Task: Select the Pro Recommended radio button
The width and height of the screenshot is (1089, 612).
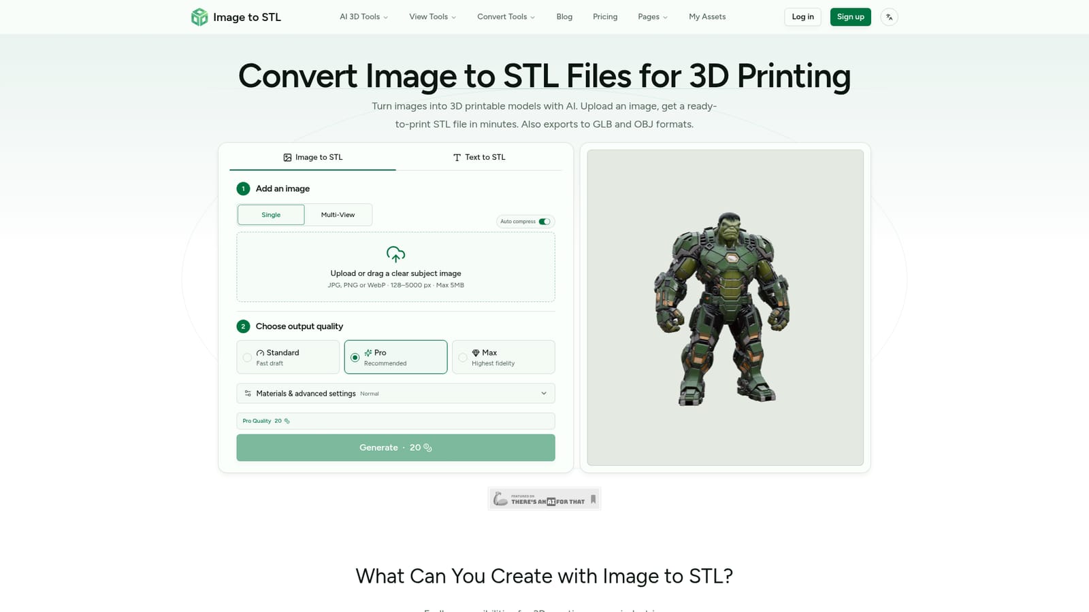Action: (x=355, y=358)
